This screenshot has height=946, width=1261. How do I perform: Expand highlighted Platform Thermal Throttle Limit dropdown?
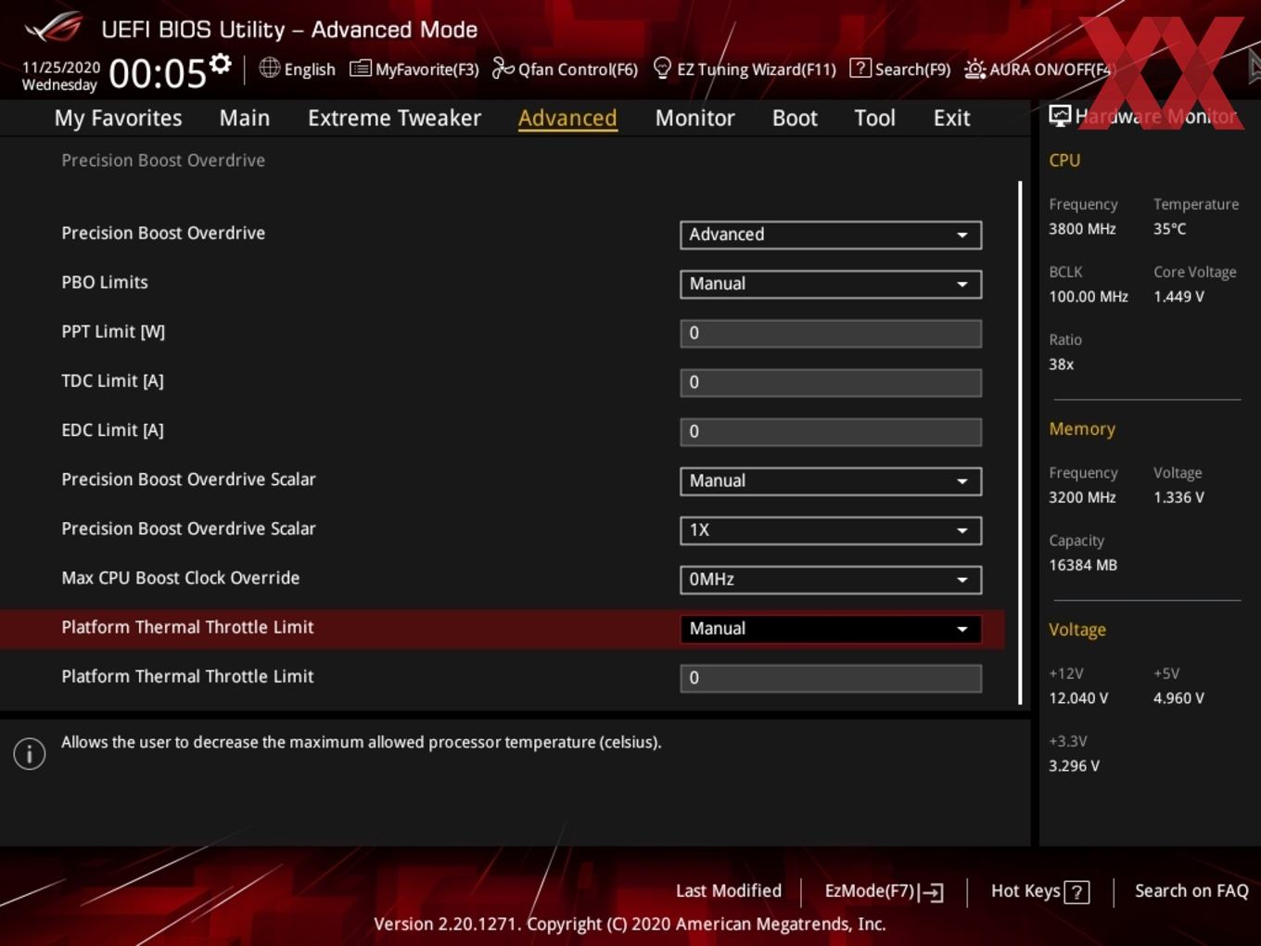point(831,629)
